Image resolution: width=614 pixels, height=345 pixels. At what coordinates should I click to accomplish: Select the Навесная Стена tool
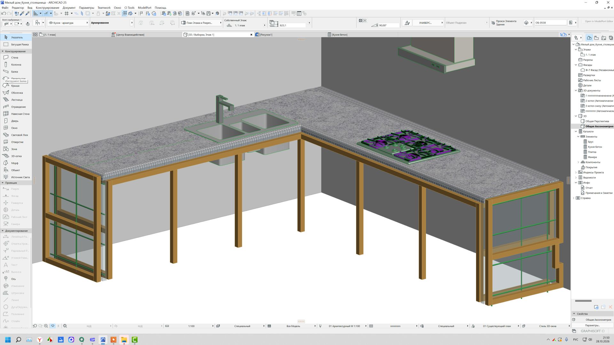(15, 114)
